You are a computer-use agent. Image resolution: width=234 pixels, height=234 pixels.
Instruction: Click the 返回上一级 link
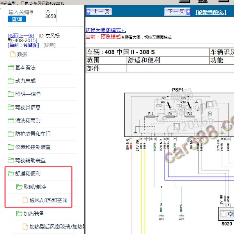pos(21,36)
